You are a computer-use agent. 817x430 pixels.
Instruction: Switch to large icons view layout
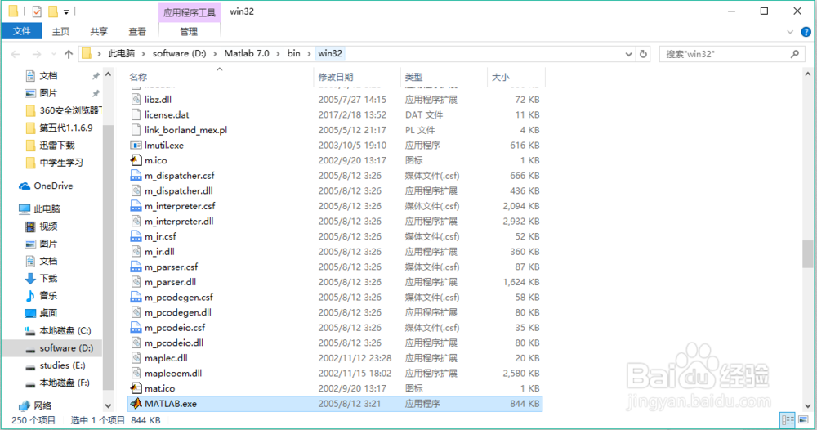coord(803,420)
